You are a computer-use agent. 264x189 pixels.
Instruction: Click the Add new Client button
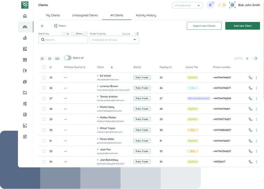pyautogui.click(x=242, y=26)
